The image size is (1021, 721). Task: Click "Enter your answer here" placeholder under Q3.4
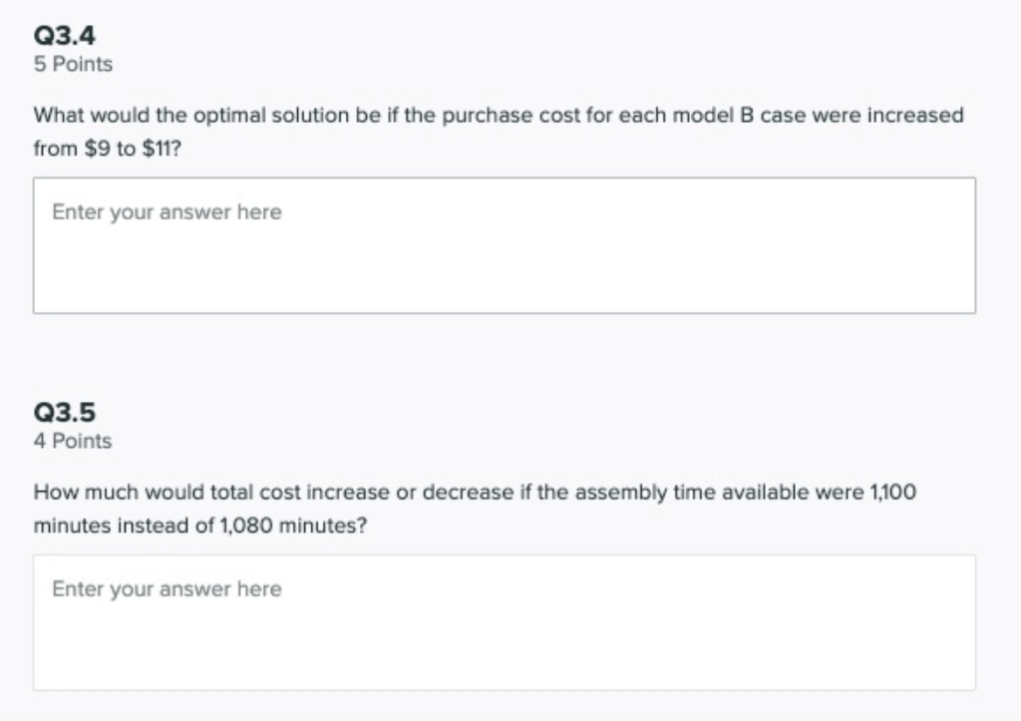point(167,212)
